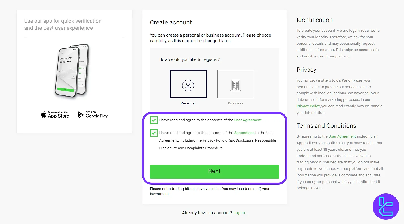Click the "Personal" label under the icon
This screenshot has height=224, width=404.
tap(188, 103)
